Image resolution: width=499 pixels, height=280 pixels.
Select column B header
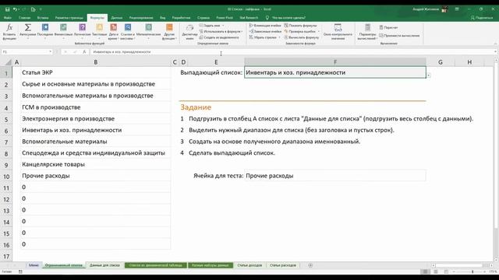pos(95,62)
